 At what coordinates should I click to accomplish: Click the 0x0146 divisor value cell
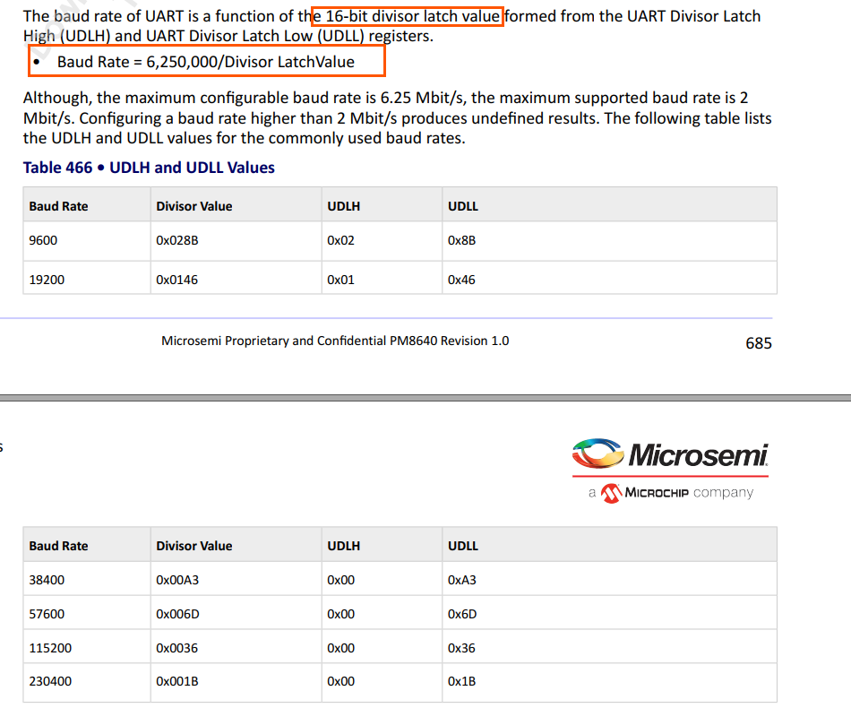[x=236, y=280]
